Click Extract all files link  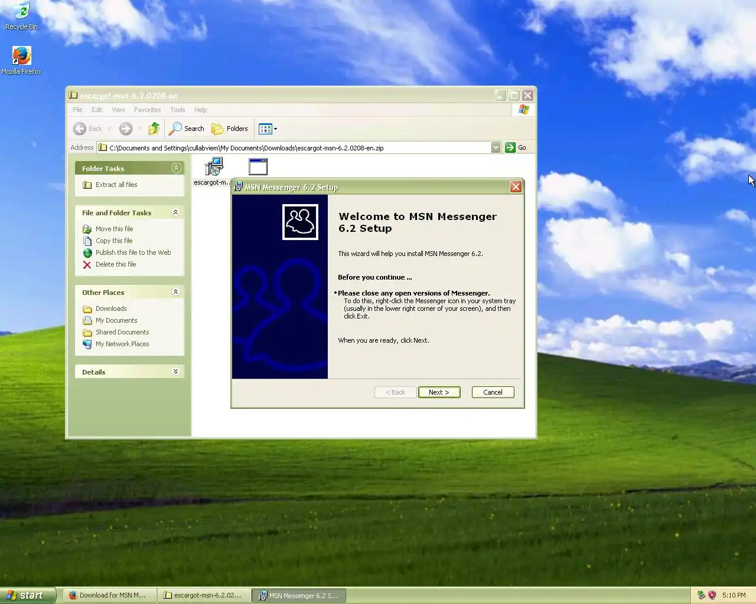pyautogui.click(x=116, y=185)
